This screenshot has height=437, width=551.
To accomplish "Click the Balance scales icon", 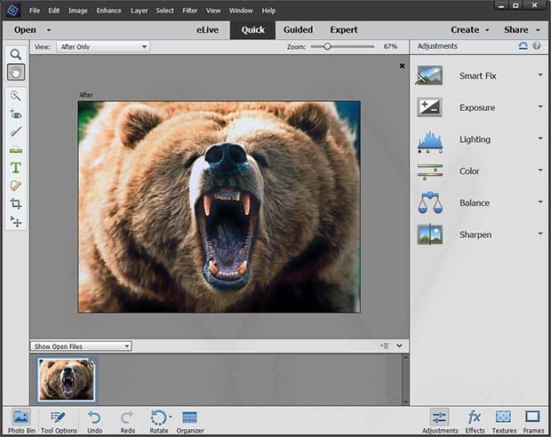I will pyautogui.click(x=430, y=203).
